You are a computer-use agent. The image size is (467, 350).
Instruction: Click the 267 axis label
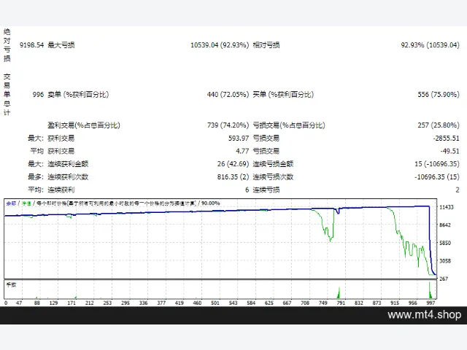(444, 279)
